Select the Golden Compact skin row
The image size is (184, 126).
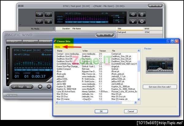96,69
